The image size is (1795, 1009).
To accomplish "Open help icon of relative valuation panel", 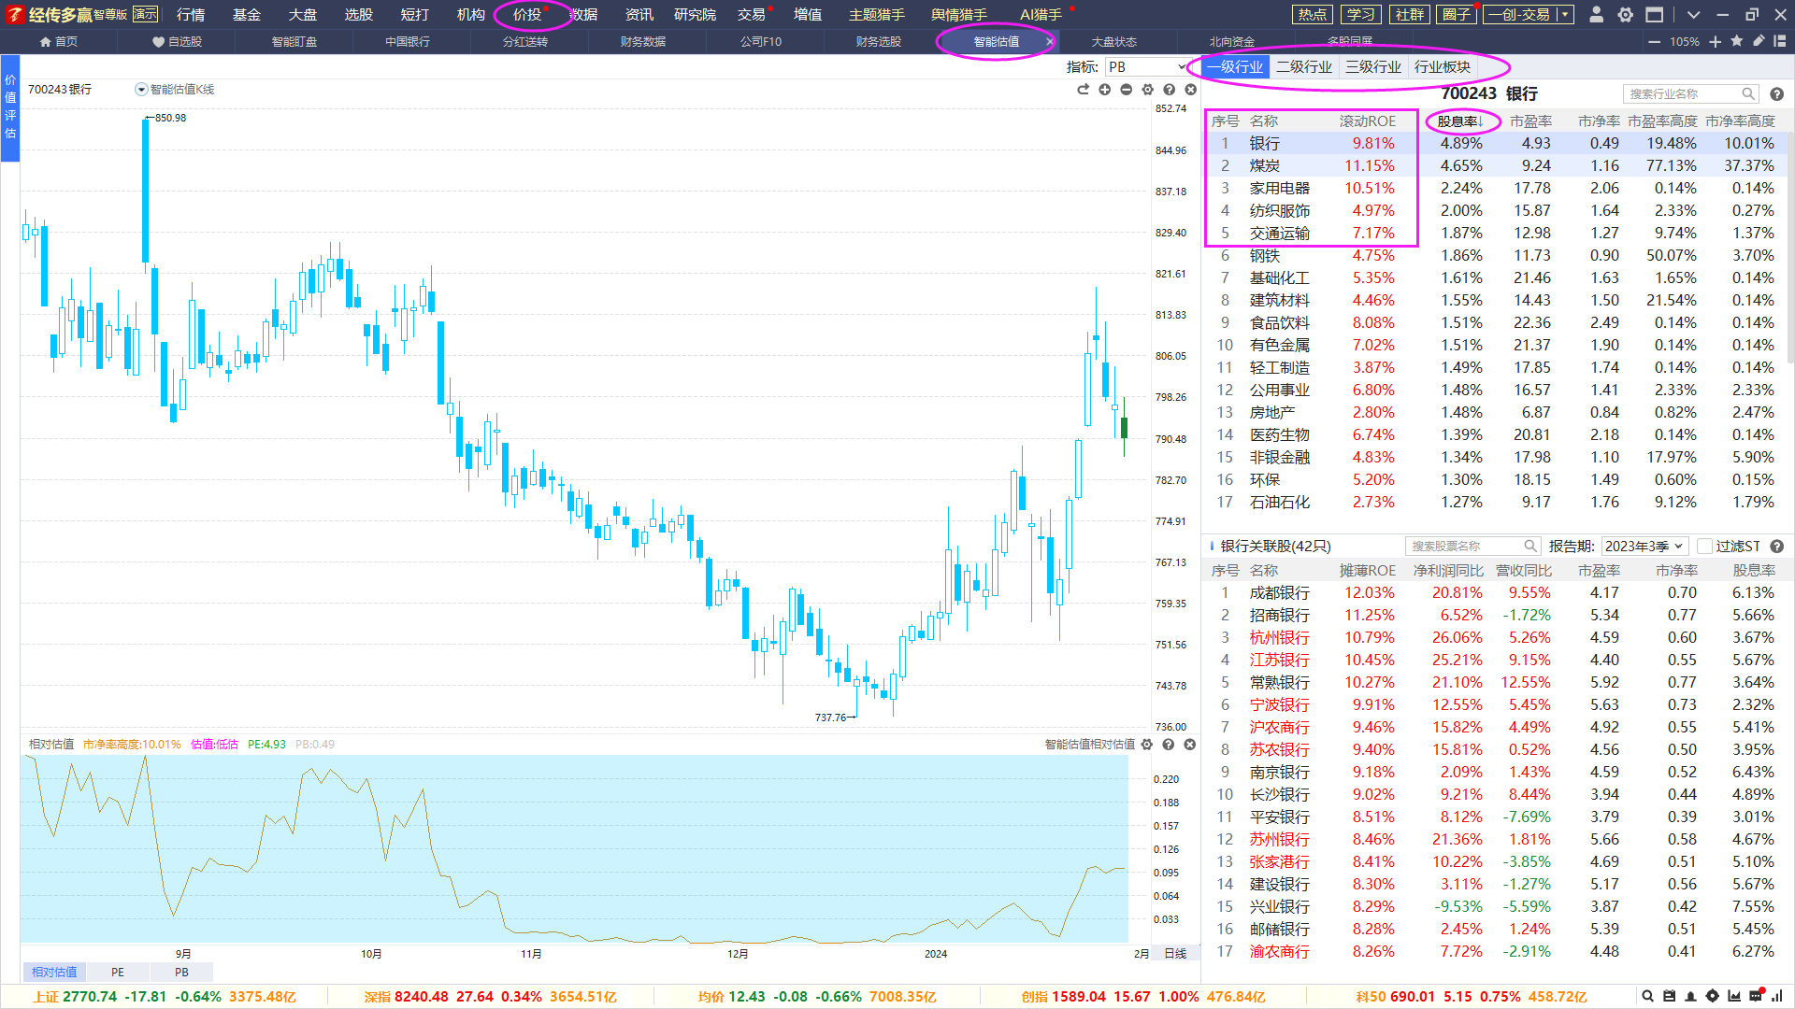I will tap(1169, 745).
